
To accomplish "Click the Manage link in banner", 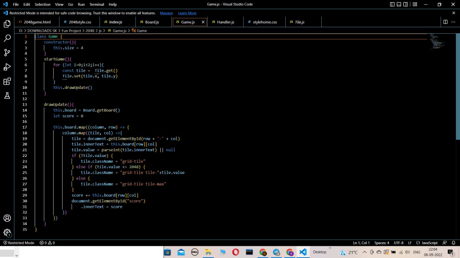I will pos(166,13).
